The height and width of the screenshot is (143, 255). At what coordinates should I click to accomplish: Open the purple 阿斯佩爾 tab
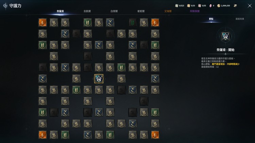click(195, 11)
